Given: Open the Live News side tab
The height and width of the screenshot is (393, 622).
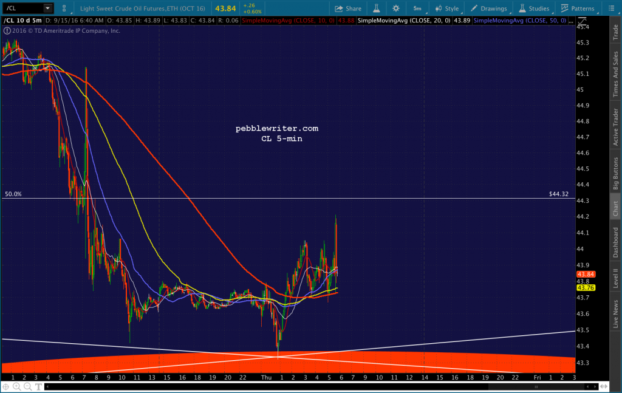Looking at the screenshot, I should 615,313.
